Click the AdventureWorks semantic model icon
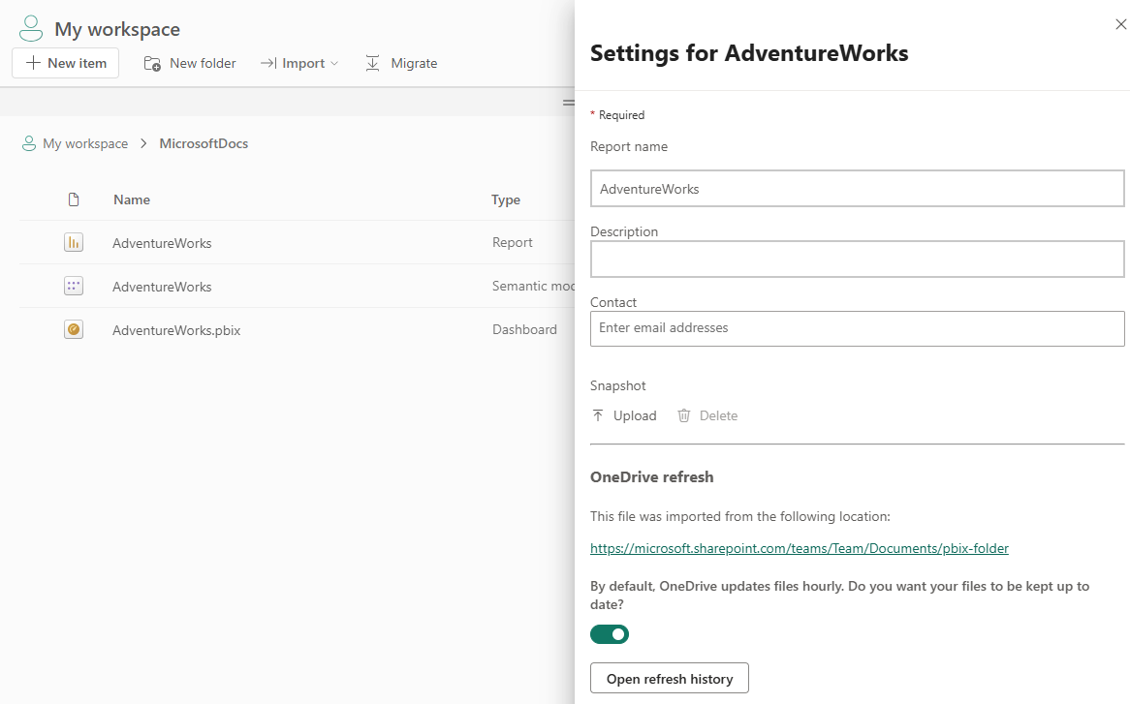1130x704 pixels. [74, 286]
